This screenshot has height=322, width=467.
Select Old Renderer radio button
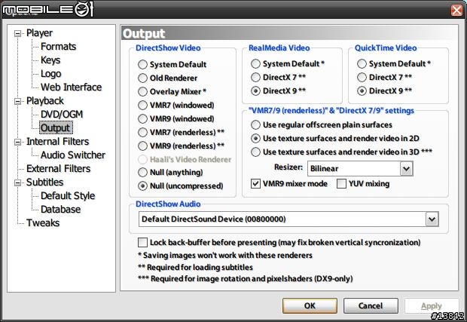pyautogui.click(x=142, y=78)
